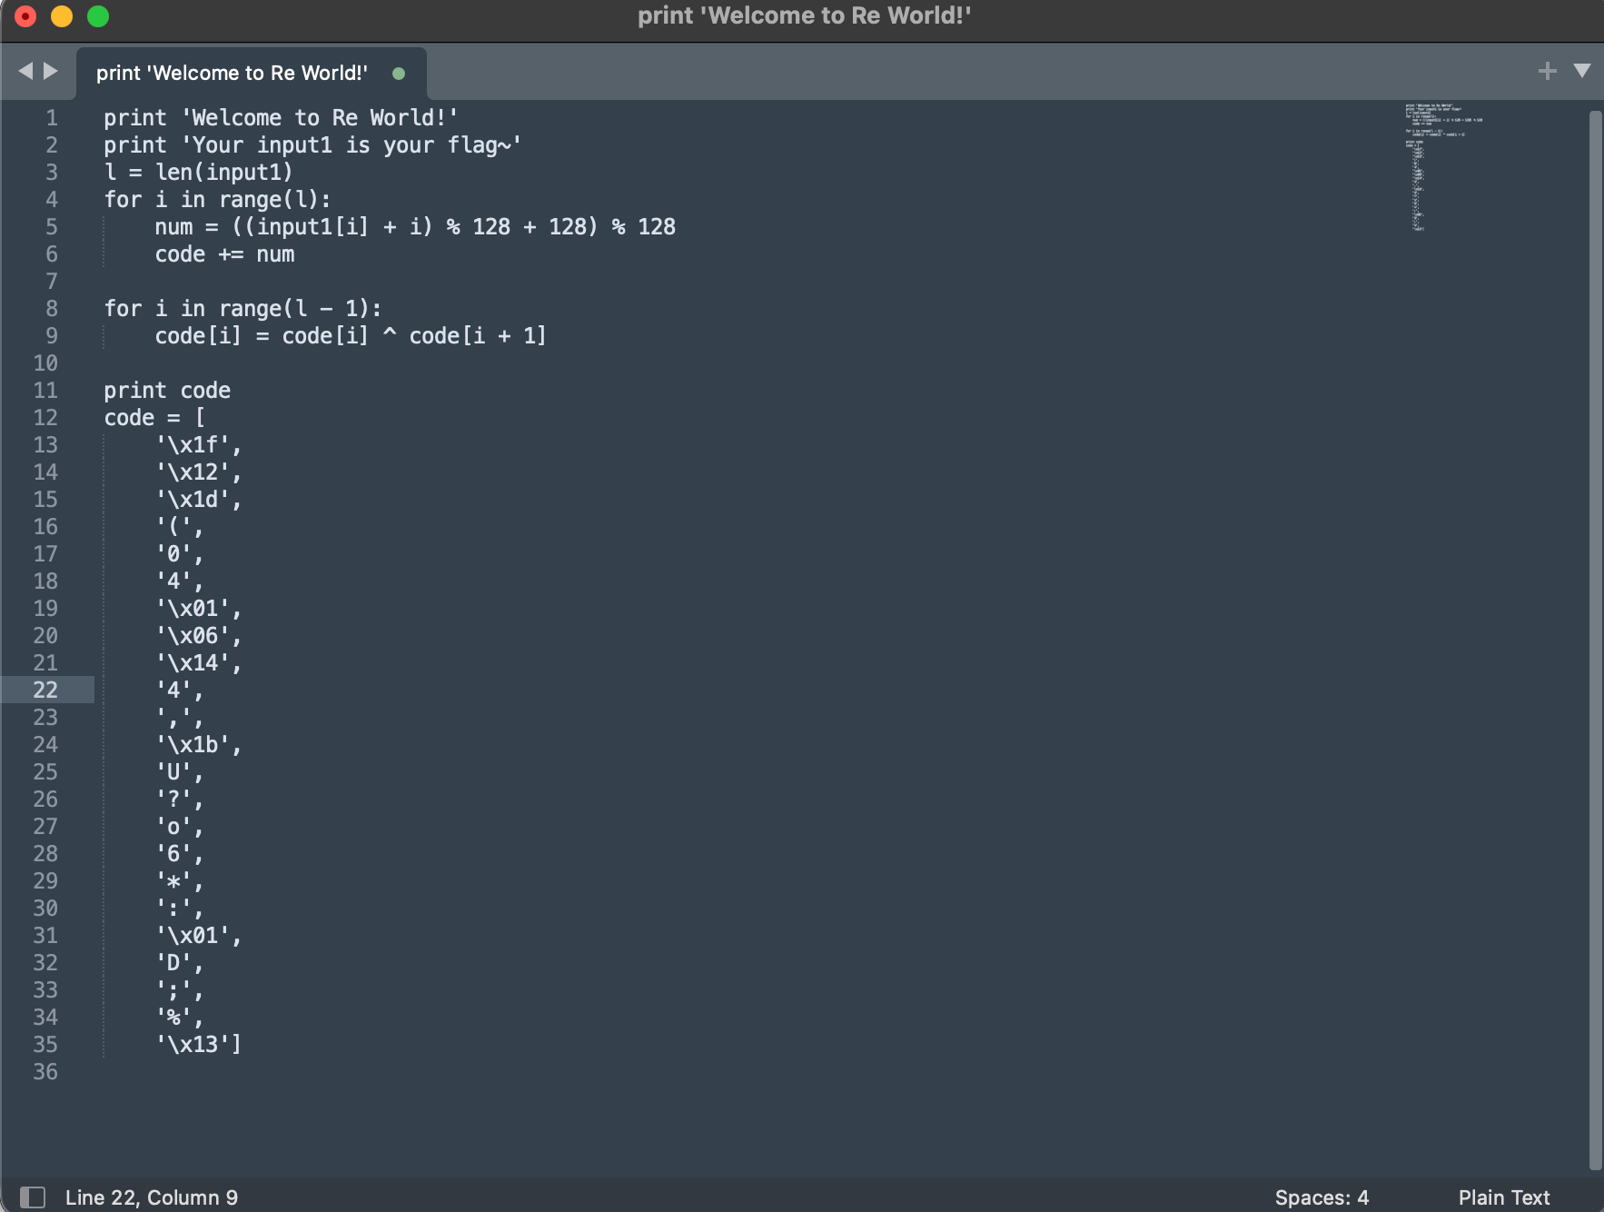The height and width of the screenshot is (1212, 1604).
Task: Click line number 36 in the gutter
Action: [45, 1072]
